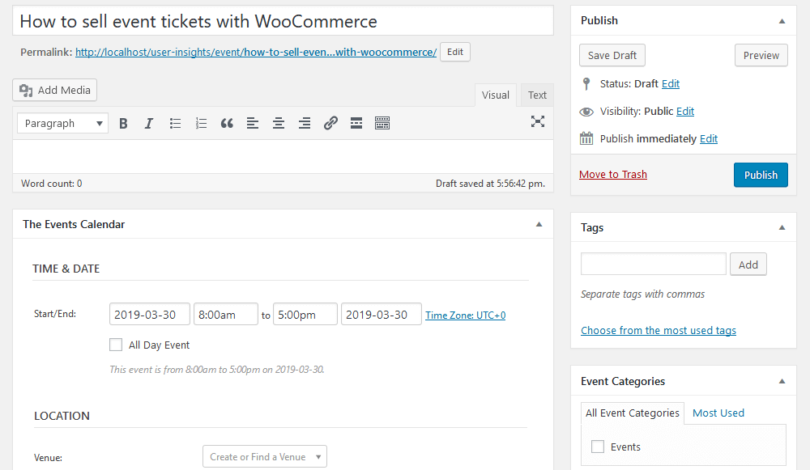Enable the All Day Event checkbox

116,345
